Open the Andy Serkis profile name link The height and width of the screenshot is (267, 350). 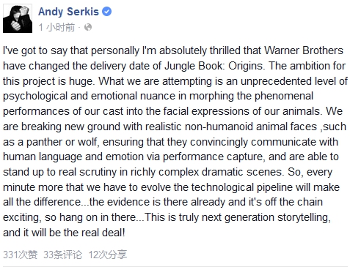(68, 12)
